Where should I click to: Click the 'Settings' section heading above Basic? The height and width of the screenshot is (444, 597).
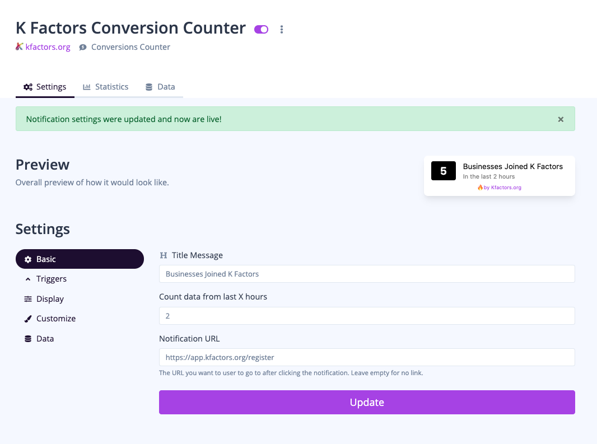point(43,229)
